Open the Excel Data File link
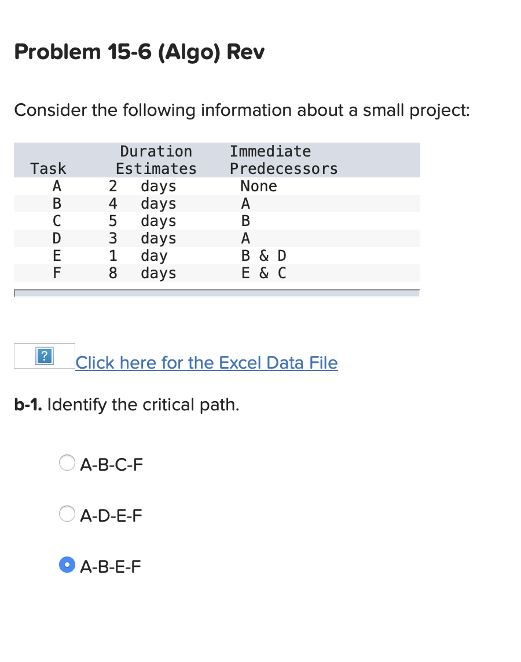This screenshot has width=521, height=662. click(206, 362)
